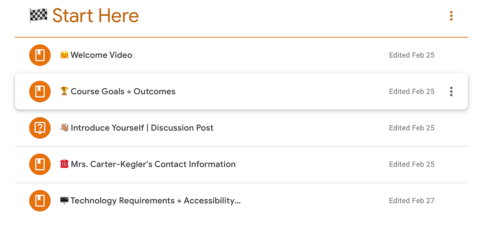This screenshot has width=502, height=226.
Task: Click the Welcome Video edited date
Action: pos(412,55)
